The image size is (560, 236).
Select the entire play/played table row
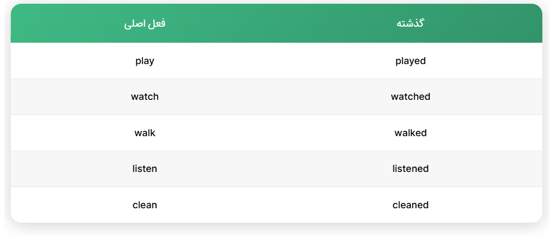pos(276,61)
